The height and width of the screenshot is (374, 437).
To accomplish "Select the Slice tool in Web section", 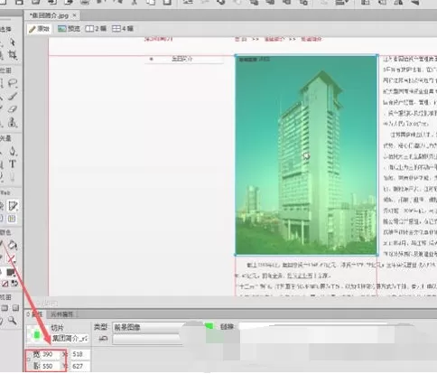I will coord(13,206).
